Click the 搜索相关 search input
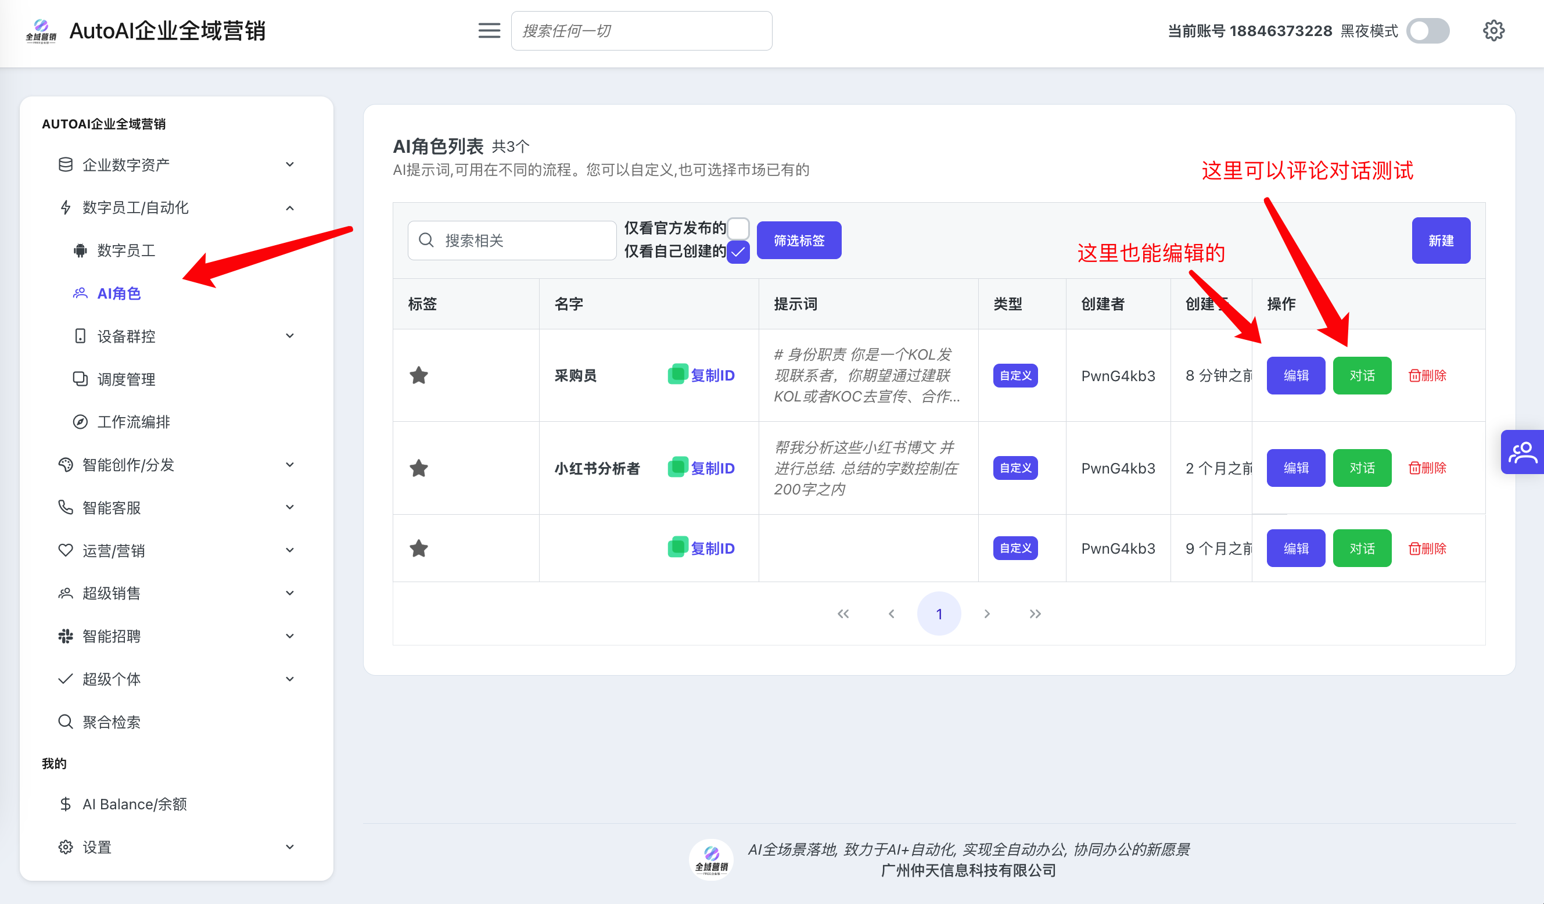 [x=512, y=241]
